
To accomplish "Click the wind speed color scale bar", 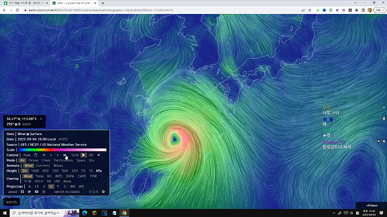I will coord(62,149).
